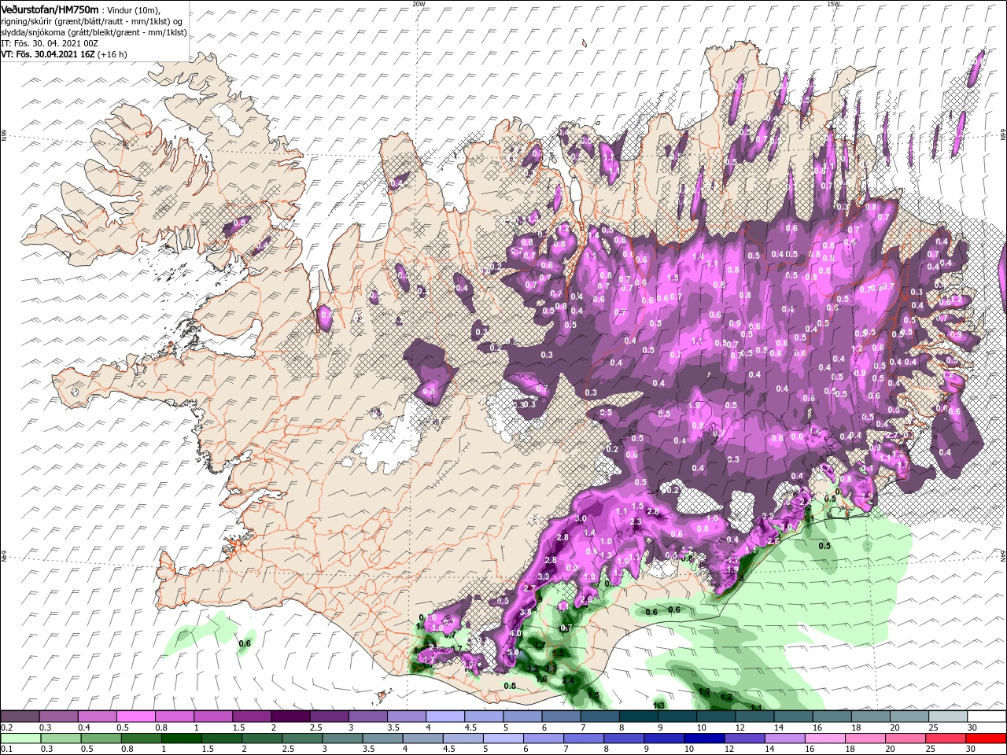1007x755 pixels.
Task: Select the slydda/snjókoma legend description line
Action: point(94,32)
